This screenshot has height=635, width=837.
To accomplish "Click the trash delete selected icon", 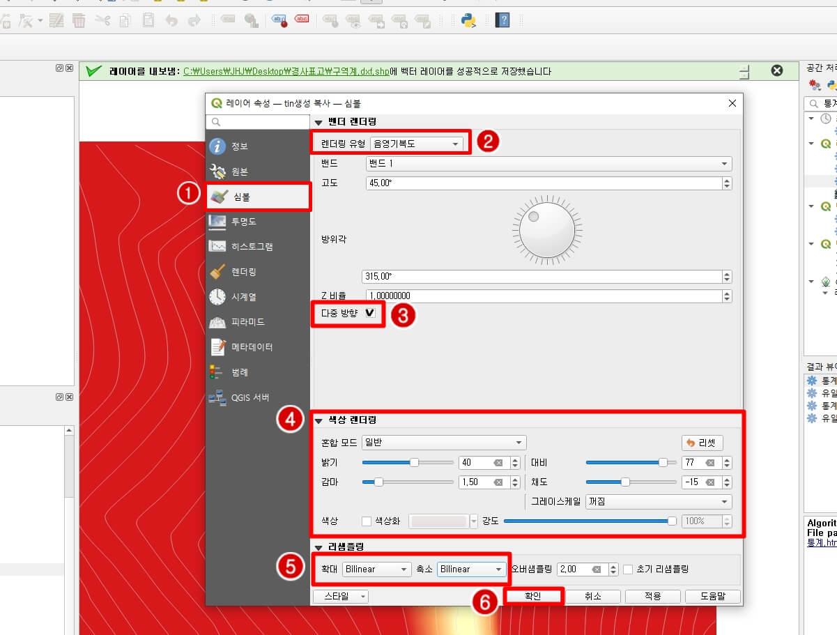I will click(x=79, y=20).
